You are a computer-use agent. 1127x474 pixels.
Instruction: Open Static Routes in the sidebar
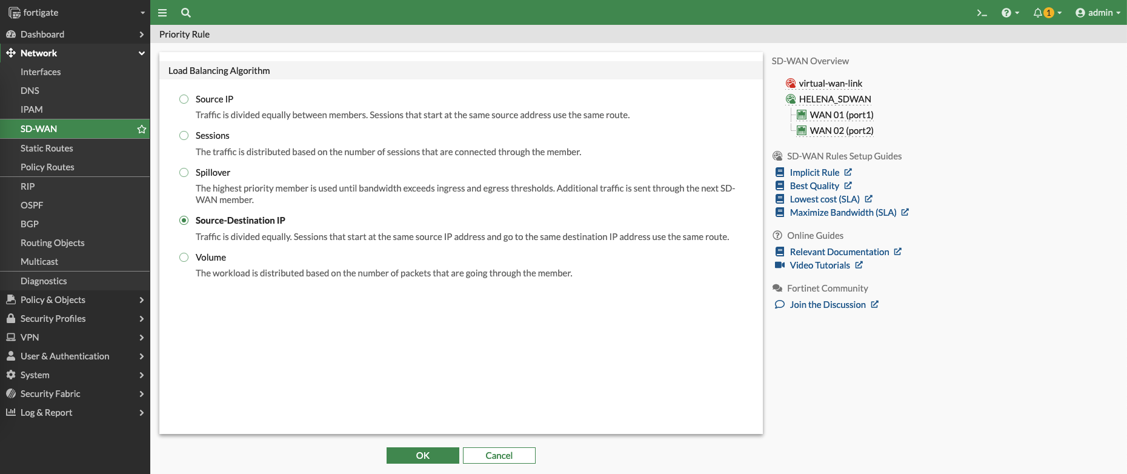pos(47,149)
